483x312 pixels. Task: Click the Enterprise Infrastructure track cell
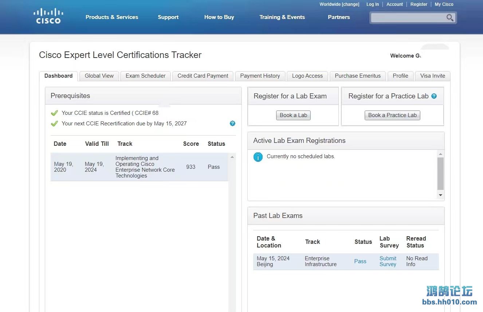pyautogui.click(x=321, y=261)
